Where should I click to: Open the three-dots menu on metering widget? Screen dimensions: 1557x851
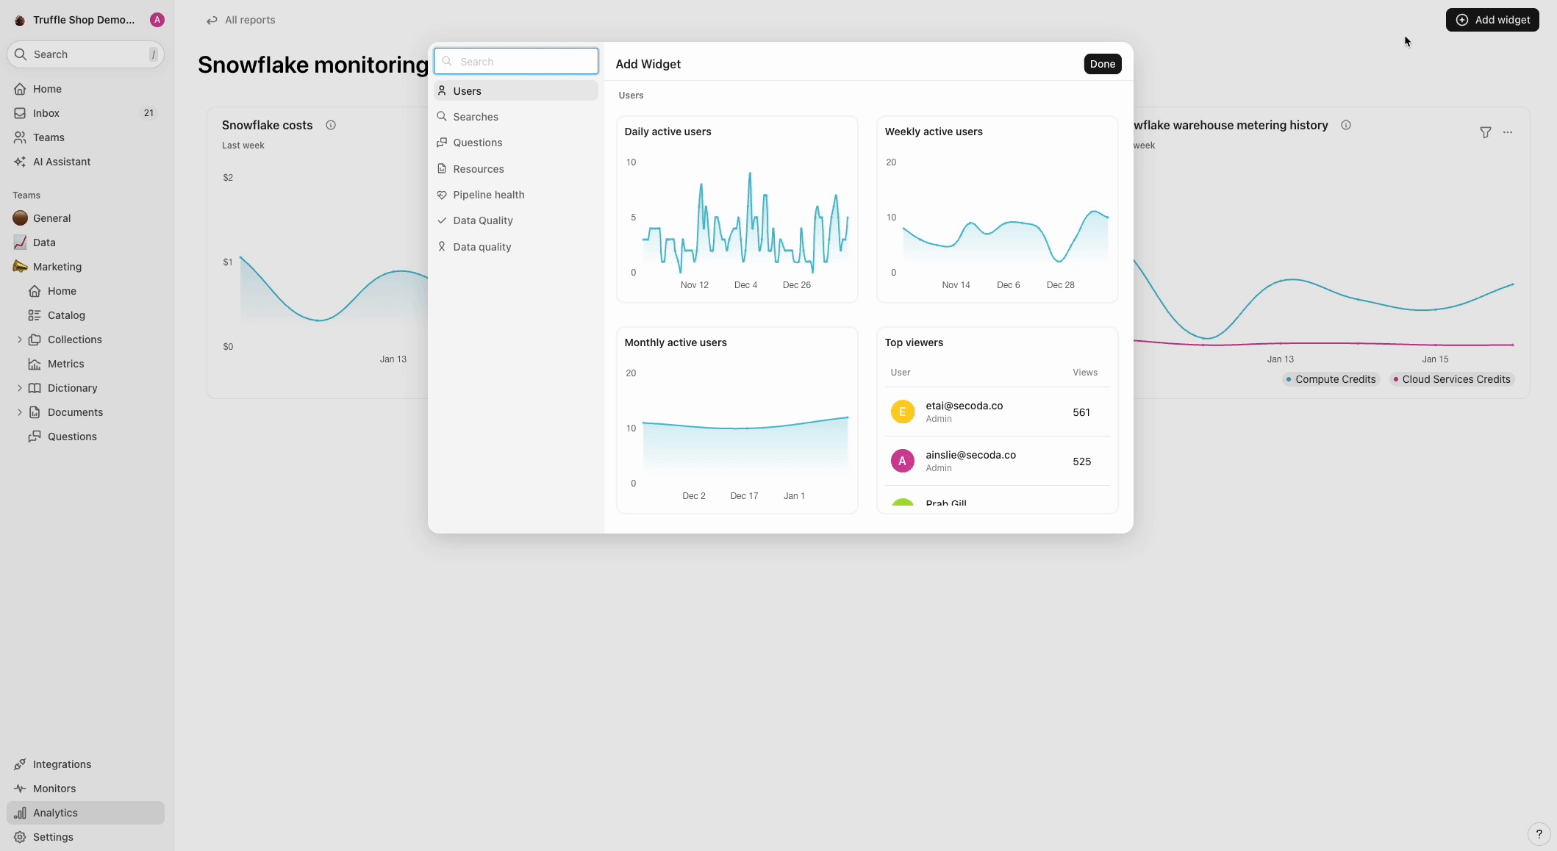point(1508,132)
